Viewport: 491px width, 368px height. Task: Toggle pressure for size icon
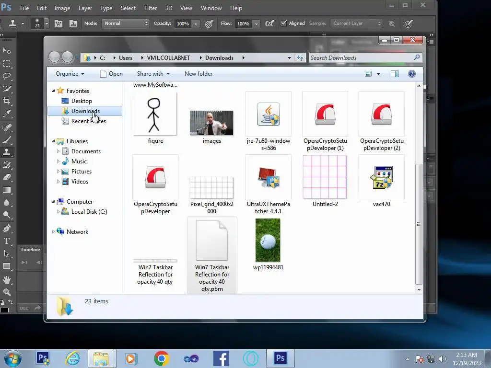pos(409,23)
